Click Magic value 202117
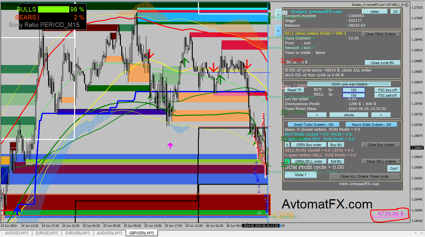 (x=355, y=20)
